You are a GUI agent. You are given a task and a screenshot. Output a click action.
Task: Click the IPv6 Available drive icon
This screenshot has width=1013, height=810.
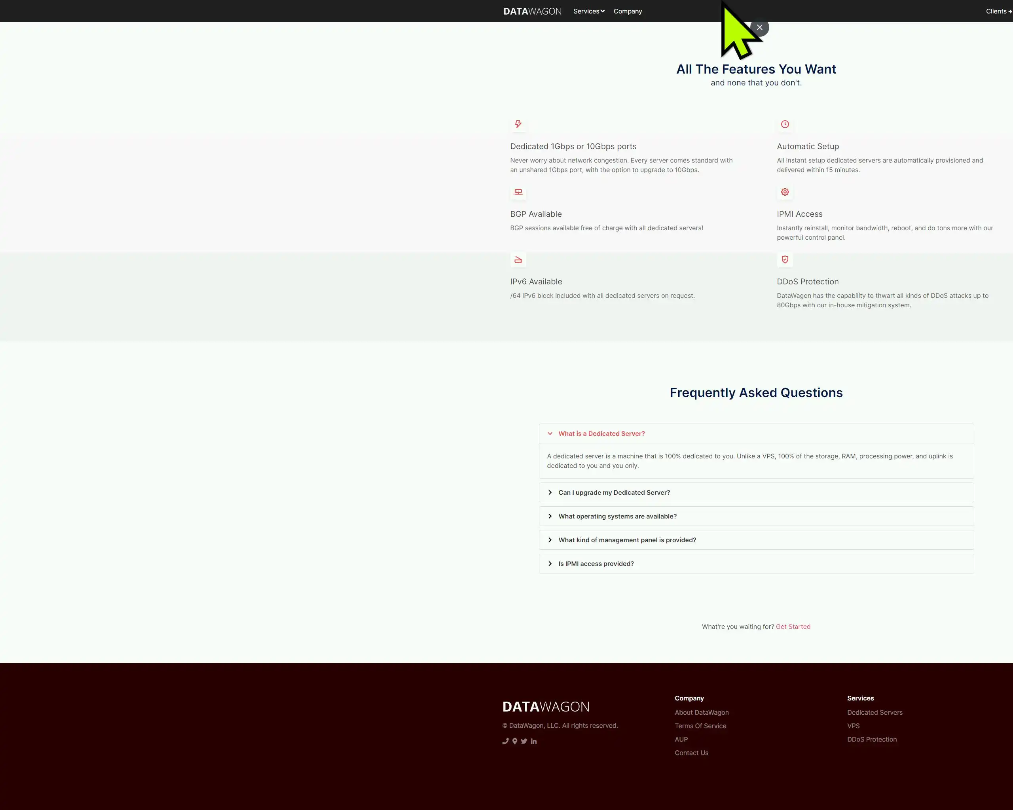tap(518, 260)
